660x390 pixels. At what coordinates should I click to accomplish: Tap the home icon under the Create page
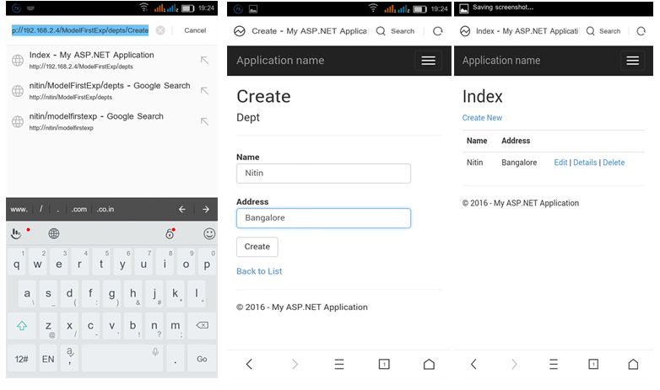pos(429,364)
